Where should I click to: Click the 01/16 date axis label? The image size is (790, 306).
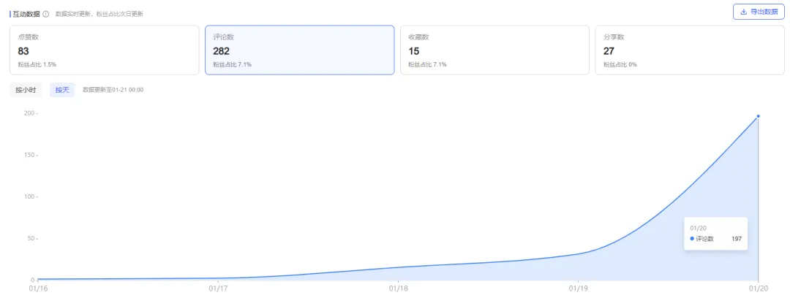(37, 289)
